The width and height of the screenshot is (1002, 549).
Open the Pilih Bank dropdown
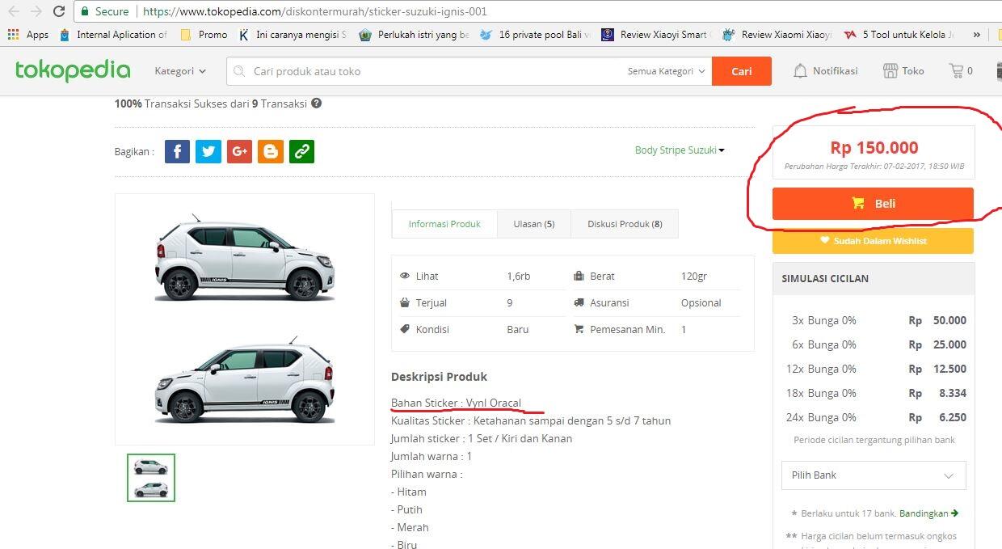click(x=874, y=475)
